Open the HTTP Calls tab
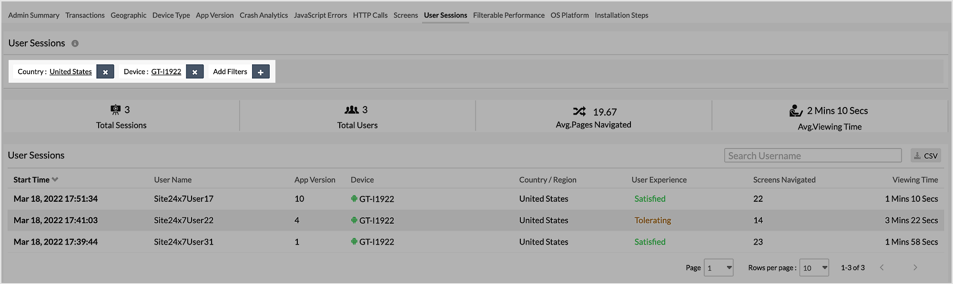This screenshot has height=284, width=953. click(370, 15)
